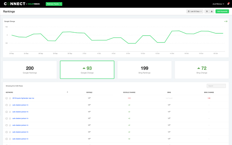Click the 30 Sep label on chart axis
The image size is (232, 145).
tap(70, 53)
